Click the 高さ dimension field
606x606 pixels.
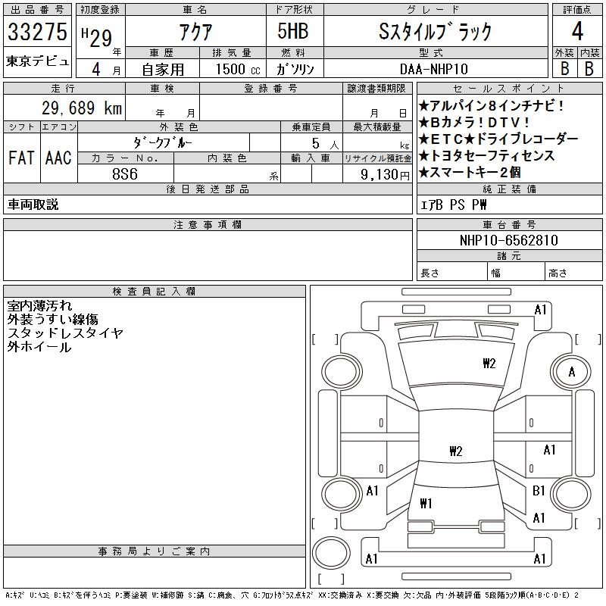(x=574, y=273)
